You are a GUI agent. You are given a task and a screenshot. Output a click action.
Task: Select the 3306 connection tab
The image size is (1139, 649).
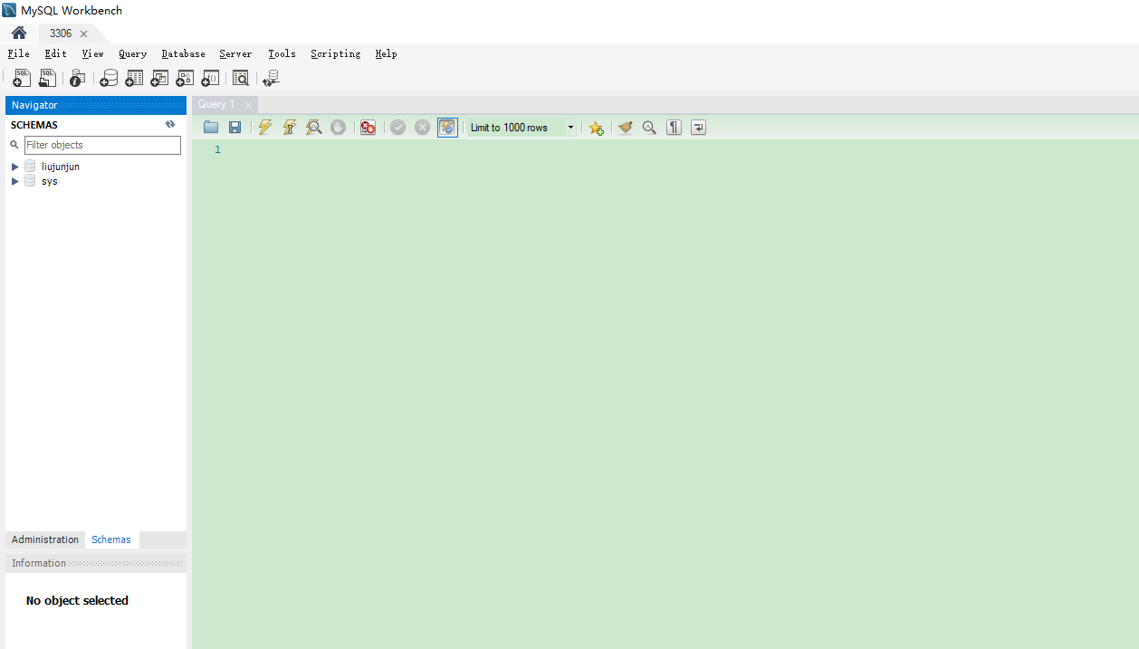tap(61, 33)
